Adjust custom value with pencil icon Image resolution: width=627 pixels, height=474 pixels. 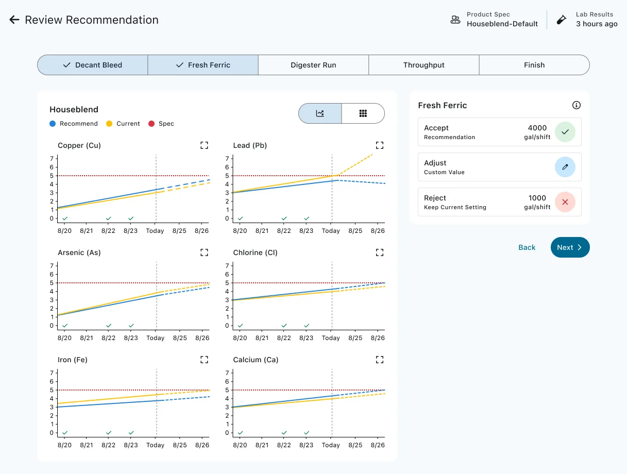pyautogui.click(x=565, y=167)
